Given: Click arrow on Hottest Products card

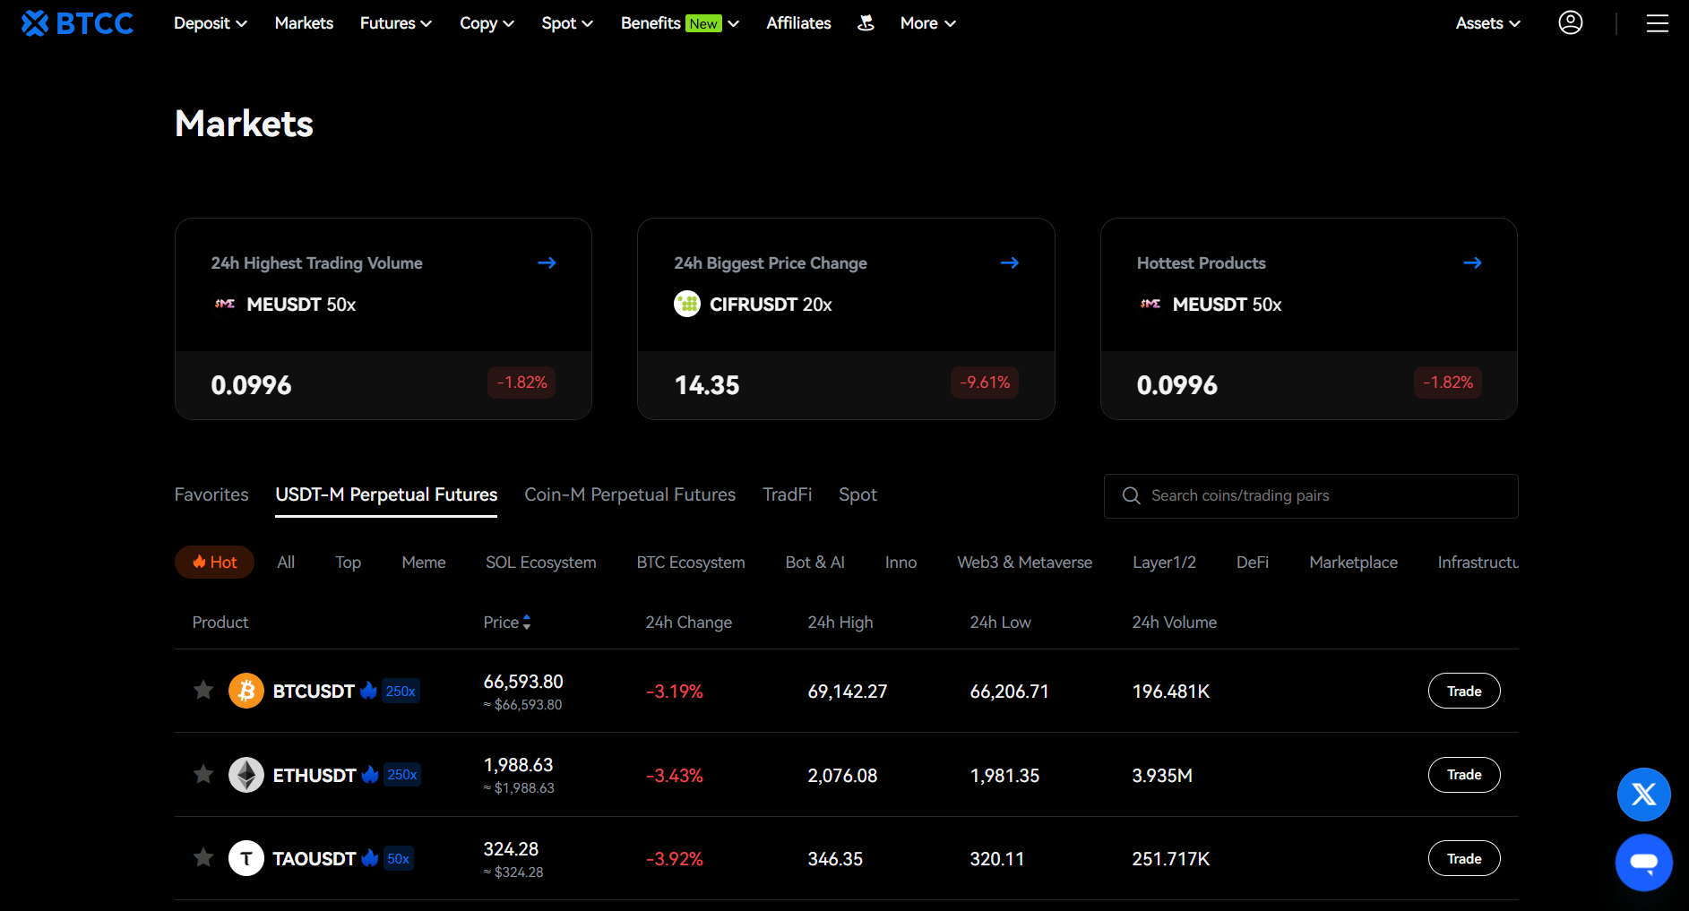Looking at the screenshot, I should coord(1472,262).
